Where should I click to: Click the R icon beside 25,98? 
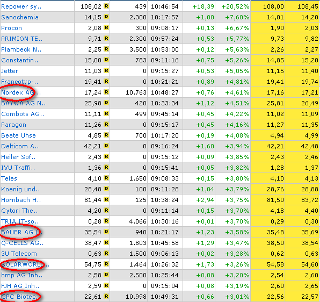[x=106, y=103]
